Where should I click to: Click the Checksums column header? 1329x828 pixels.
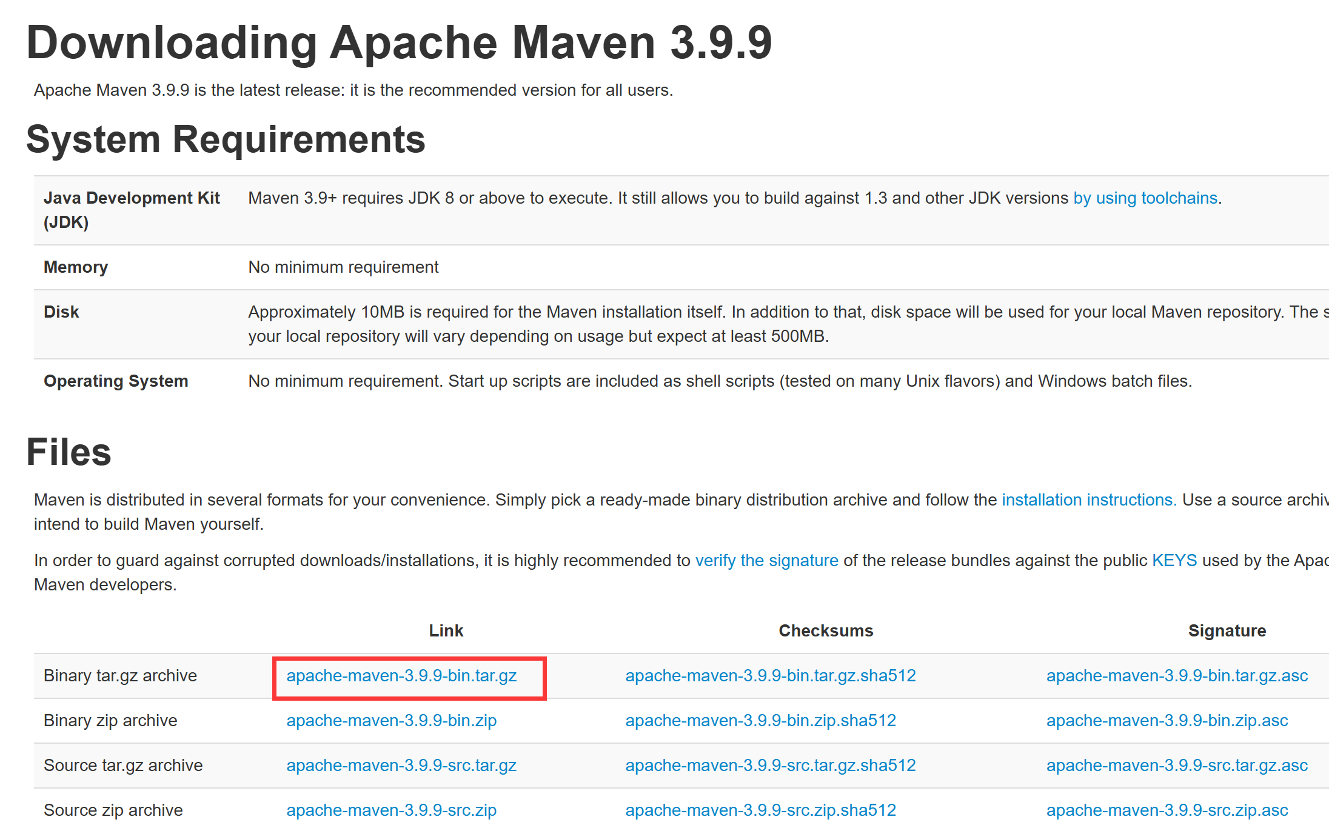pyautogui.click(x=826, y=631)
